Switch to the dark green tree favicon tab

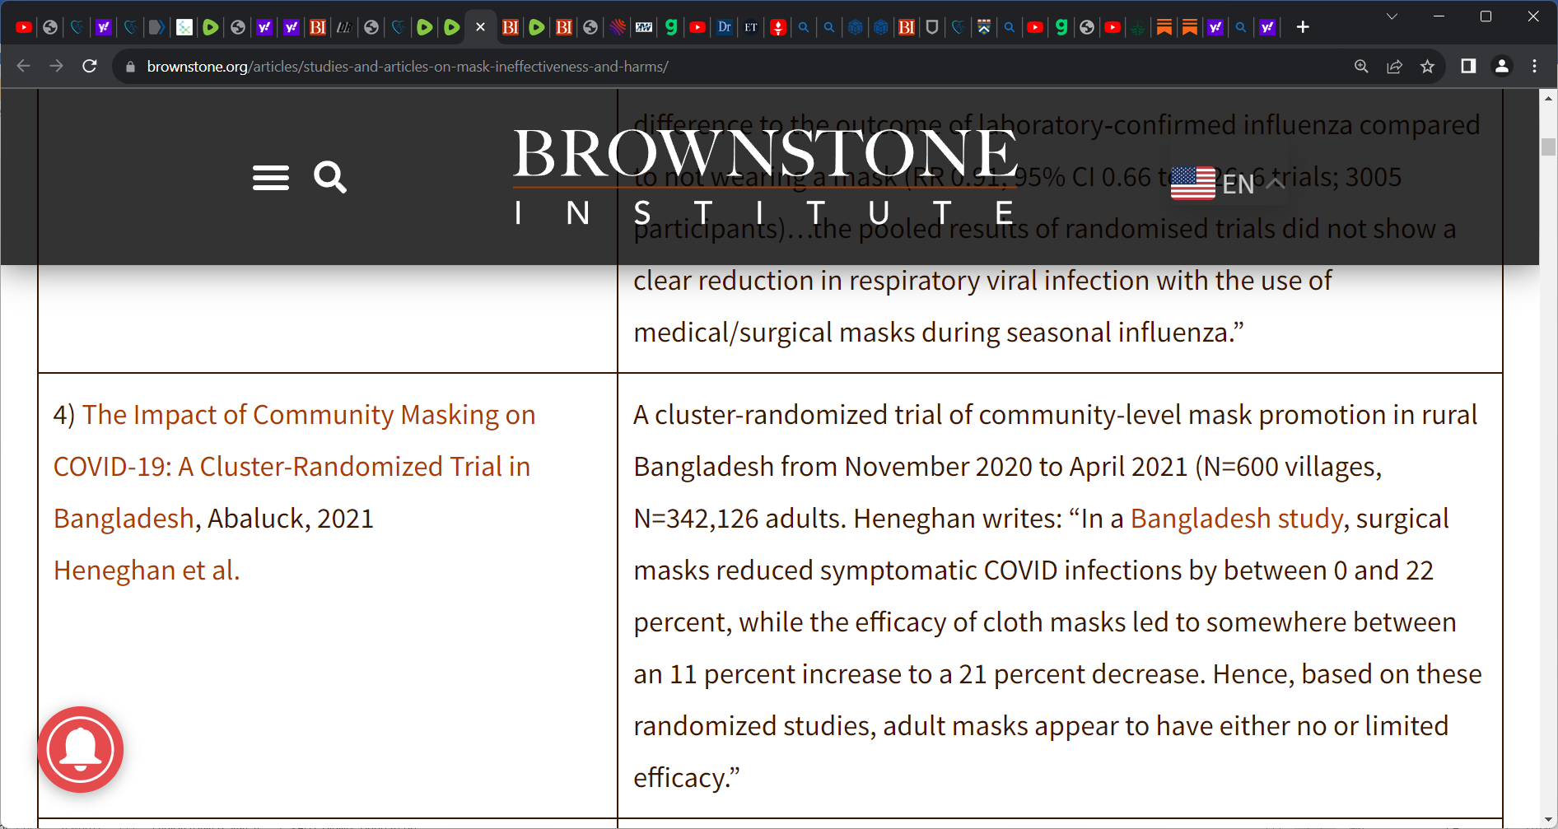1138,27
